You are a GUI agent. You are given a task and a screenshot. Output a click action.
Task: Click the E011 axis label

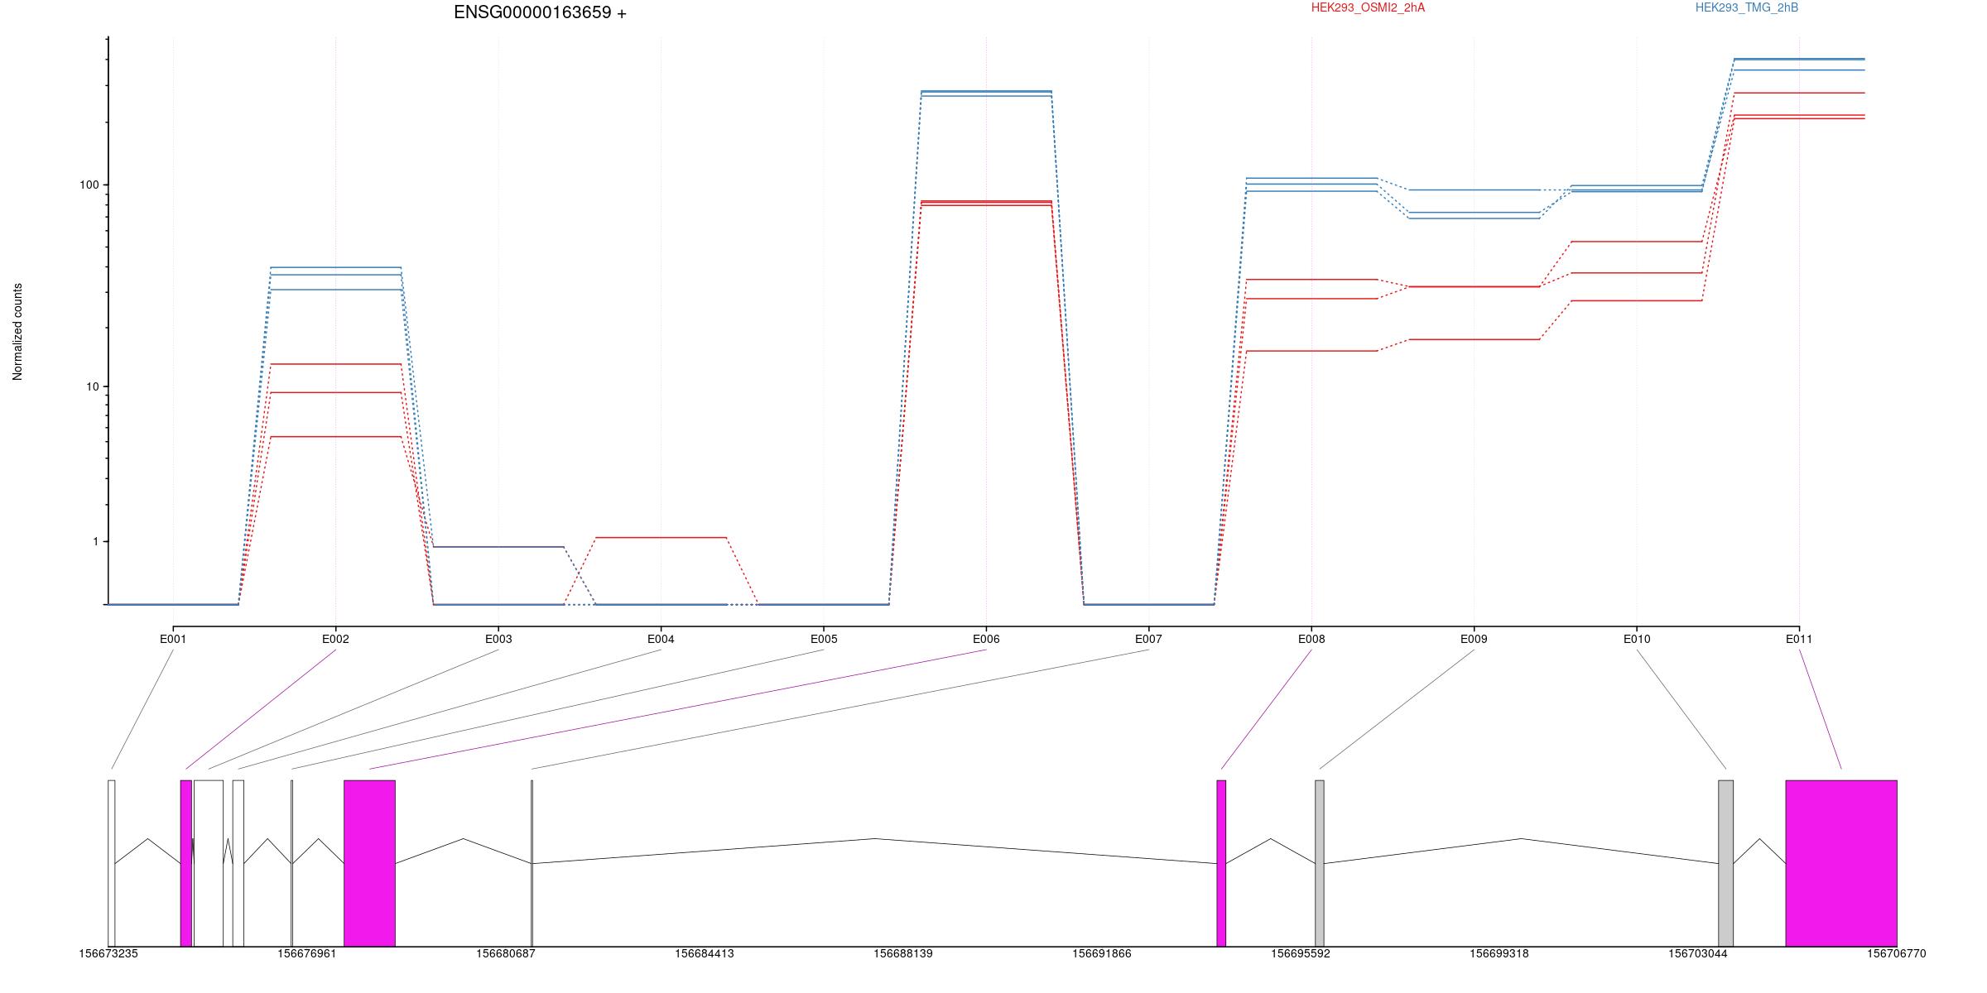click(x=1799, y=639)
